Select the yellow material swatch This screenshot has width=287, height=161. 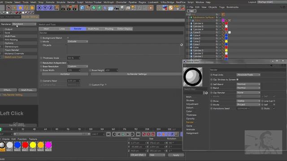point(33,146)
